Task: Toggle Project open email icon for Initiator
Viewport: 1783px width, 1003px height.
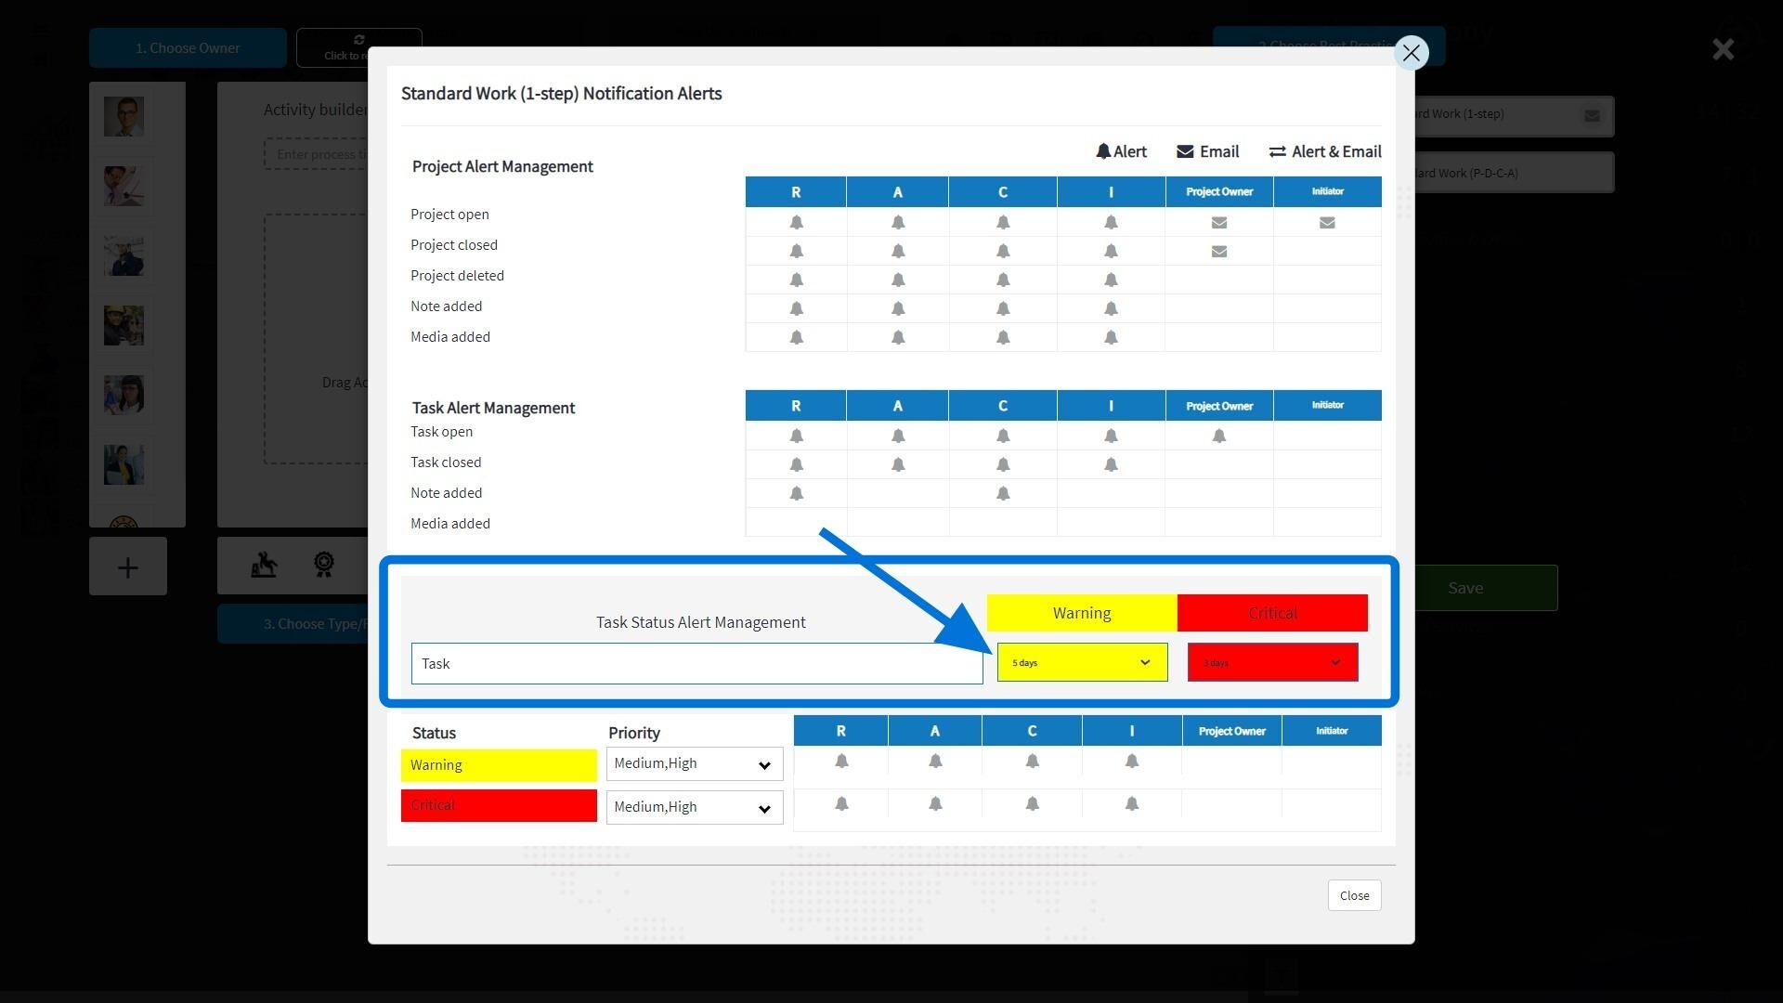Action: coord(1327,223)
